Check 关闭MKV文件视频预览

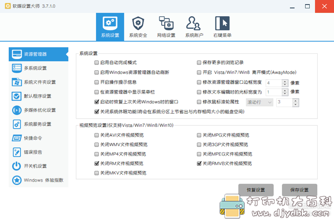pos(96,173)
